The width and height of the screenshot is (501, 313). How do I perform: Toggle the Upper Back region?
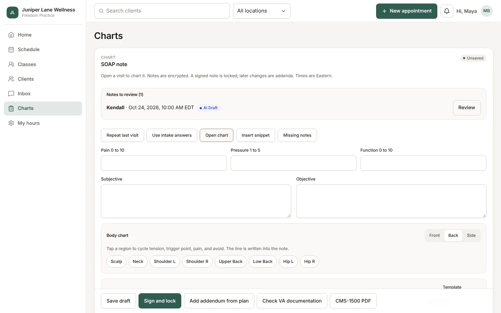coord(231,262)
